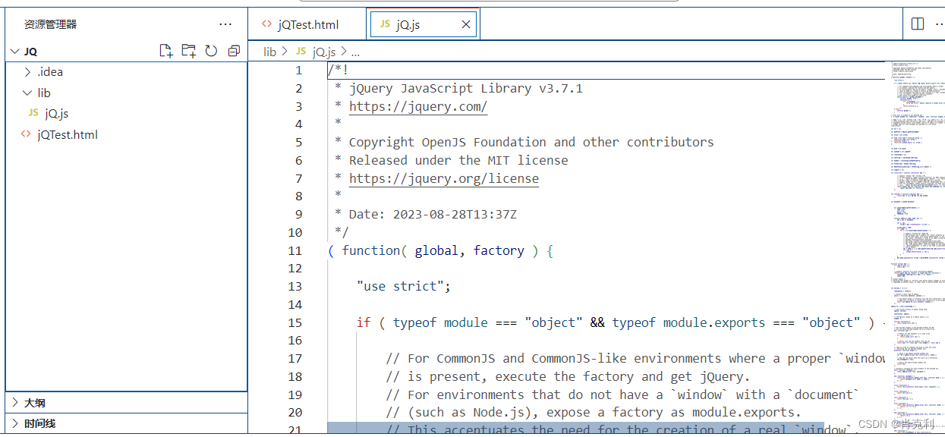945x437 pixels.
Task: Refresh the Explorer view
Action: coord(210,51)
